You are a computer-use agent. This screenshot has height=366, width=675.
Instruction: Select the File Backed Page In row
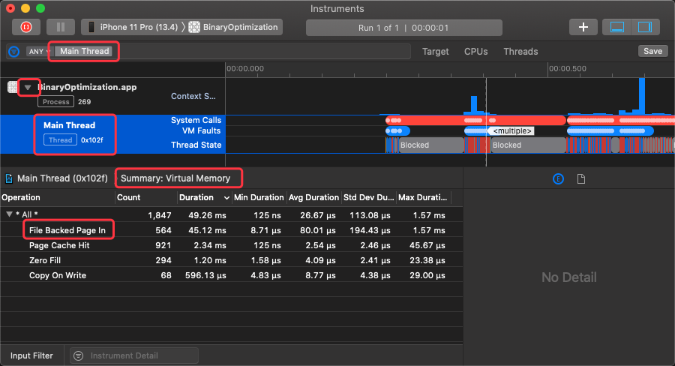click(x=232, y=230)
